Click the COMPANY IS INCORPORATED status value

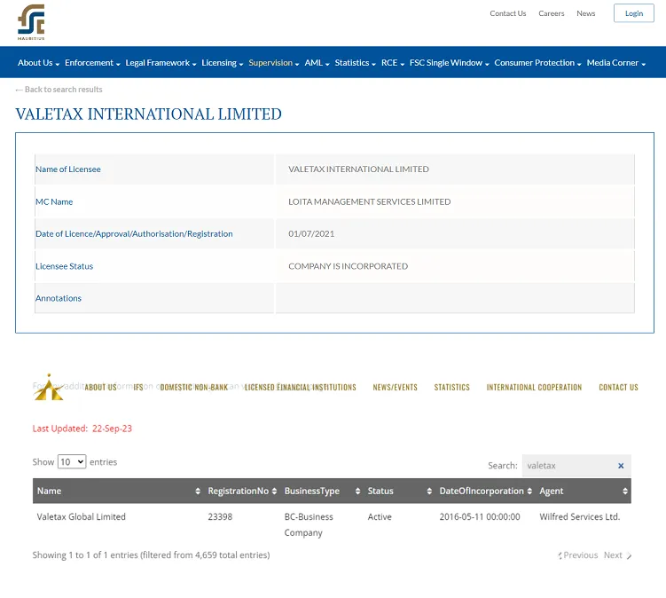pyautogui.click(x=348, y=266)
